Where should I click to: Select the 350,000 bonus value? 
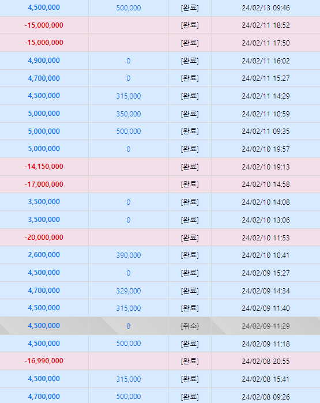pos(129,114)
